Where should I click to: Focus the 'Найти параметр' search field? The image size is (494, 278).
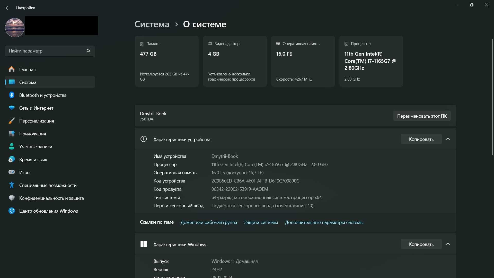[x=50, y=51]
